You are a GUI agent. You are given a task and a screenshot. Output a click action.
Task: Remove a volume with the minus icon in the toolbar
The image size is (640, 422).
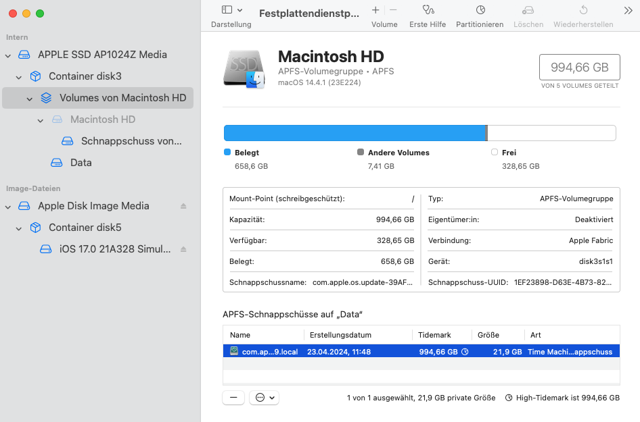[393, 10]
